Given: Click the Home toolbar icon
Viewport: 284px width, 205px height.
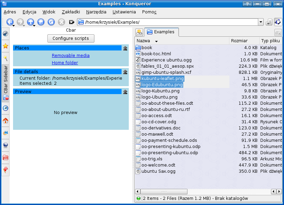Looking at the screenshot, I should pos(41,22).
